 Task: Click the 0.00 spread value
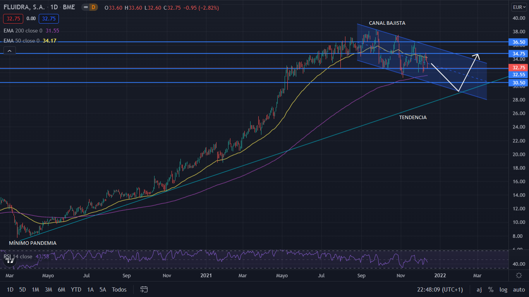31,19
